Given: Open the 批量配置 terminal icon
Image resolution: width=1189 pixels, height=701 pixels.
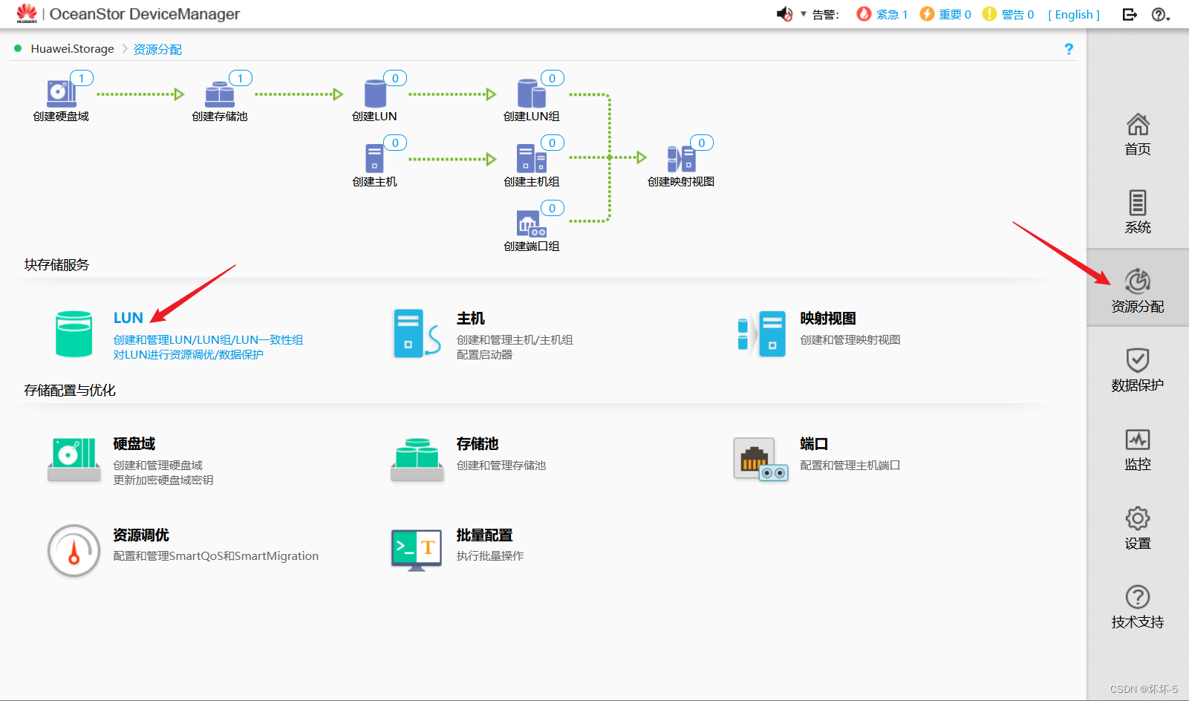Looking at the screenshot, I should coord(417,550).
